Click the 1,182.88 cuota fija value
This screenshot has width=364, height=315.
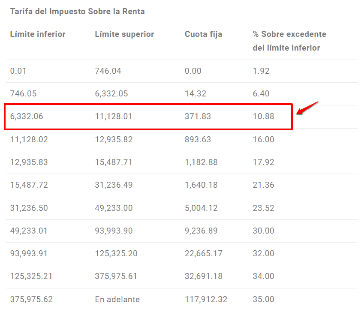tap(201, 162)
